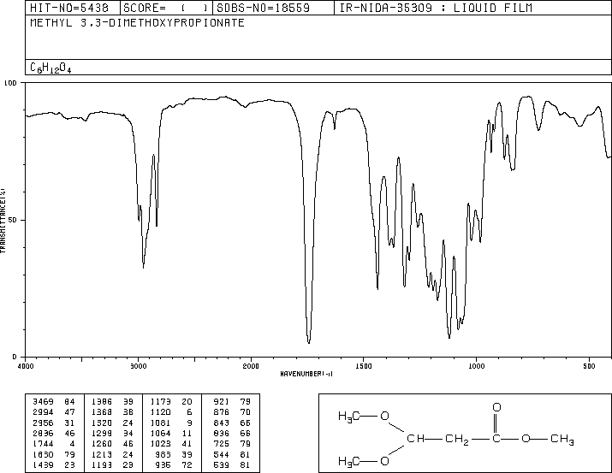Viewport: 612px width, 473px height.
Task: Click the C-H stretch trough just below 3000
Action: pos(143,266)
